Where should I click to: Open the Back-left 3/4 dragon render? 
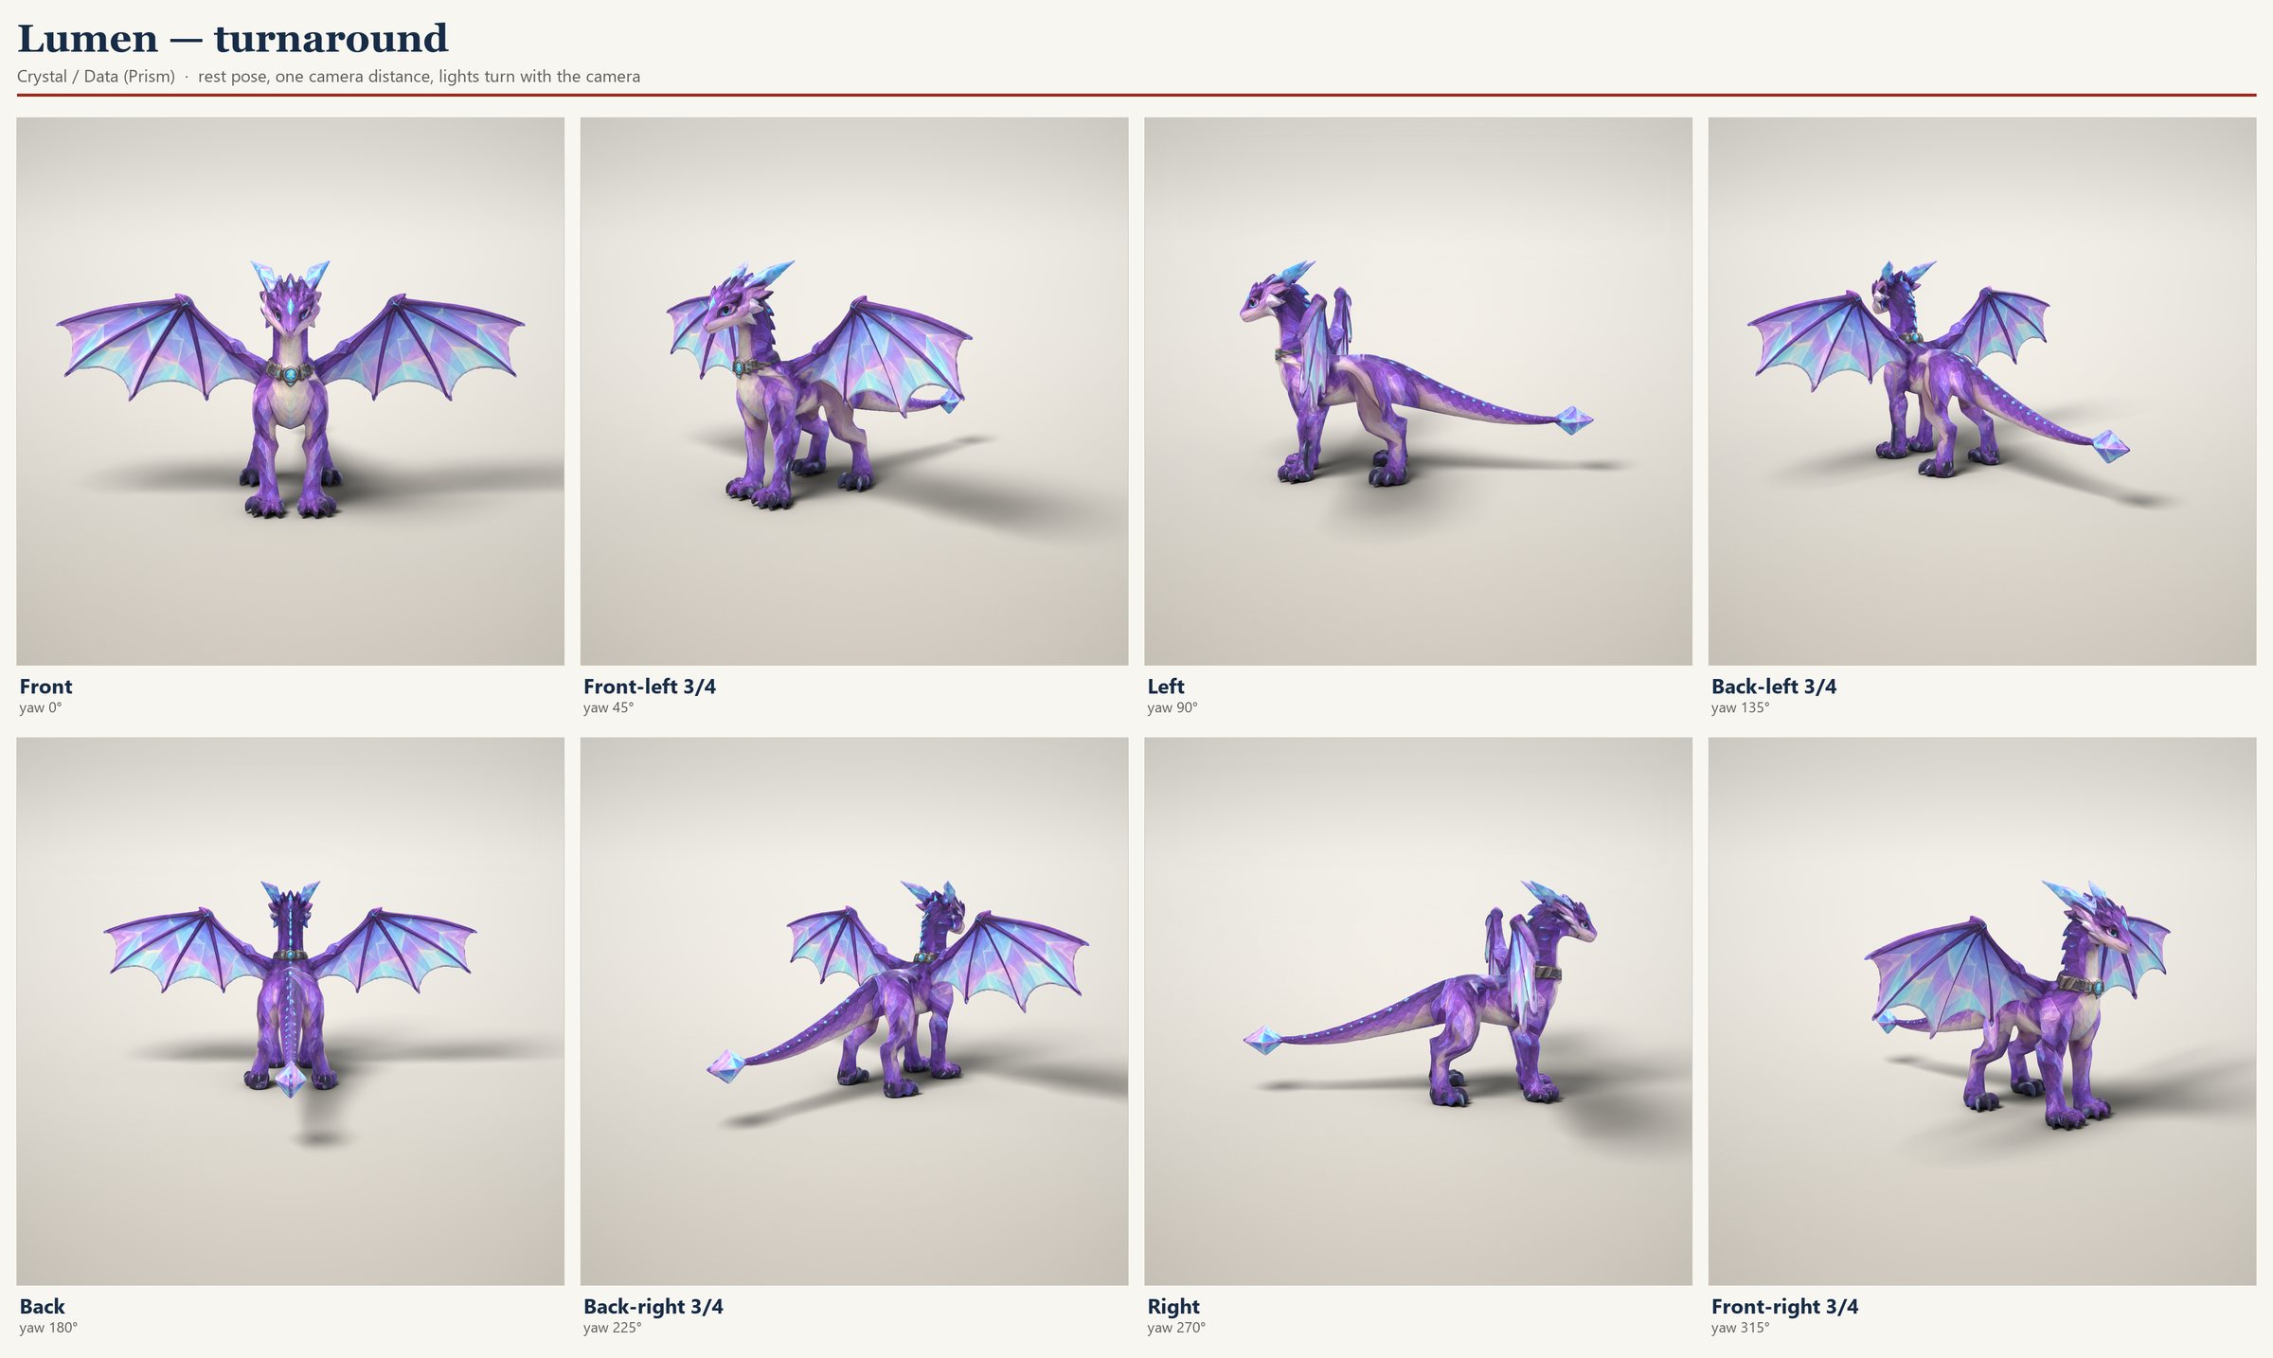1982,391
